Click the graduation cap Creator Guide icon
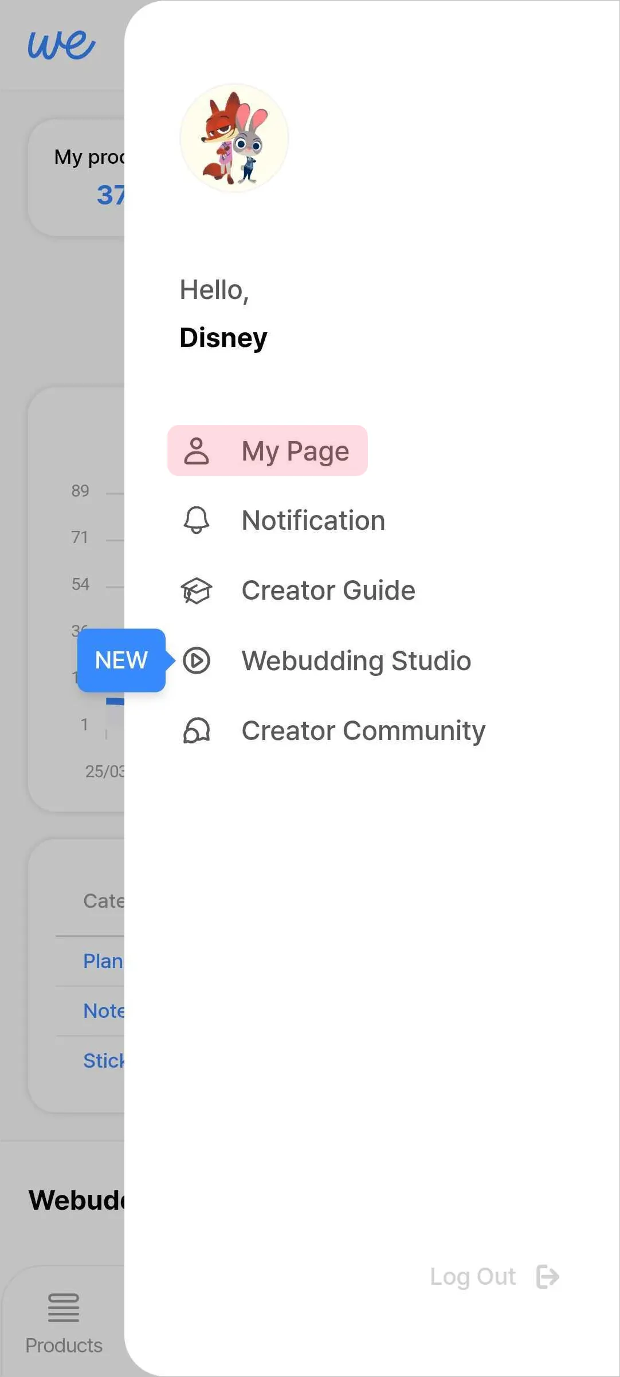 [196, 591]
